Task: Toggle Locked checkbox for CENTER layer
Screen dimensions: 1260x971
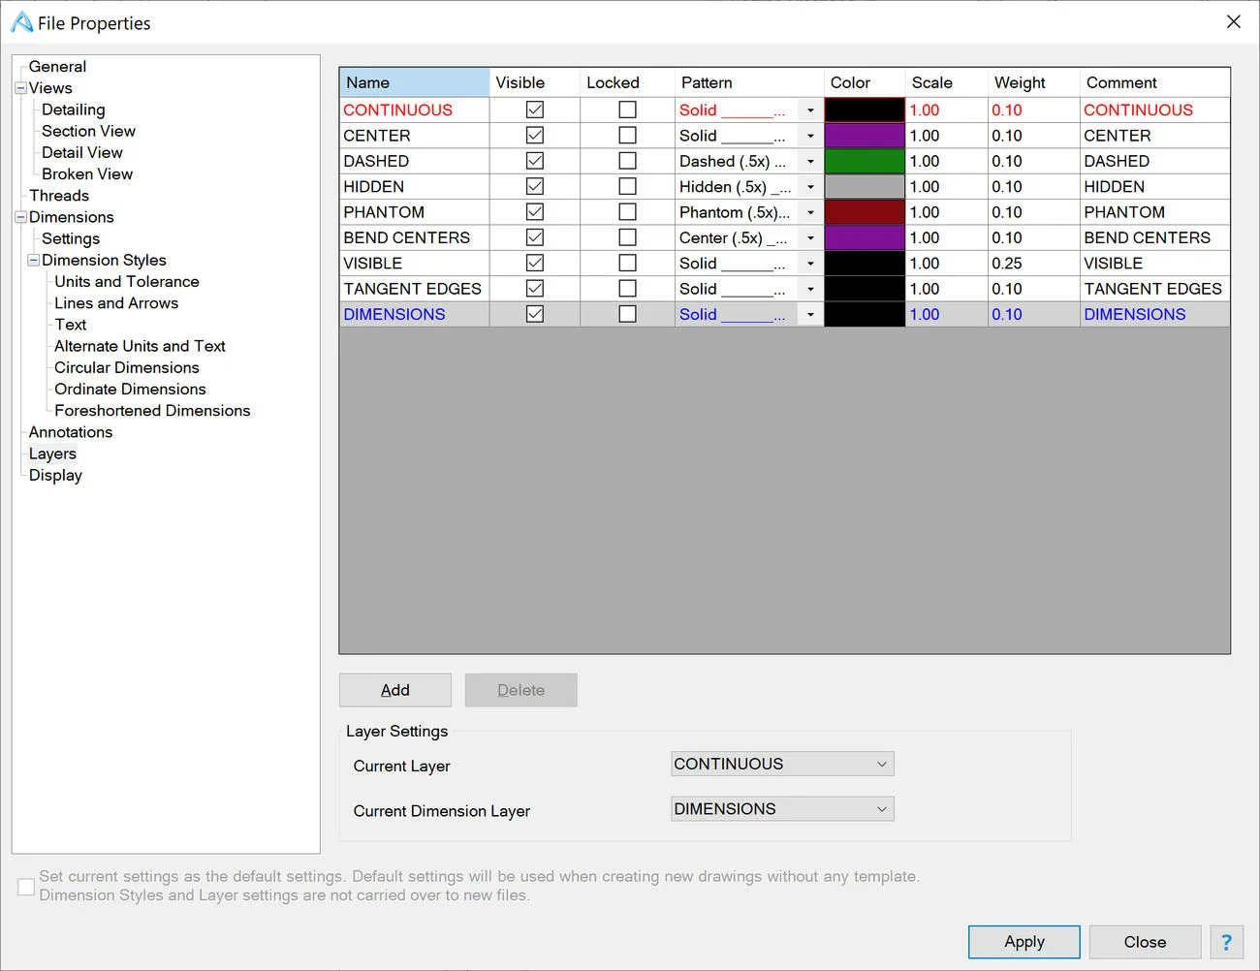Action: tap(627, 136)
